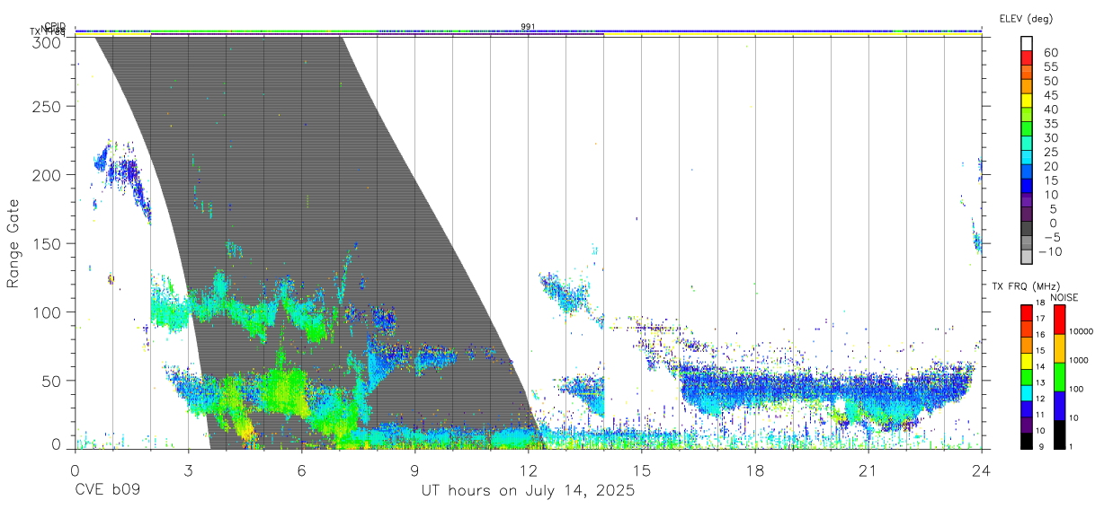The height and width of the screenshot is (509, 1104).
Task: Click x-axis hour label 15
Action: (642, 470)
